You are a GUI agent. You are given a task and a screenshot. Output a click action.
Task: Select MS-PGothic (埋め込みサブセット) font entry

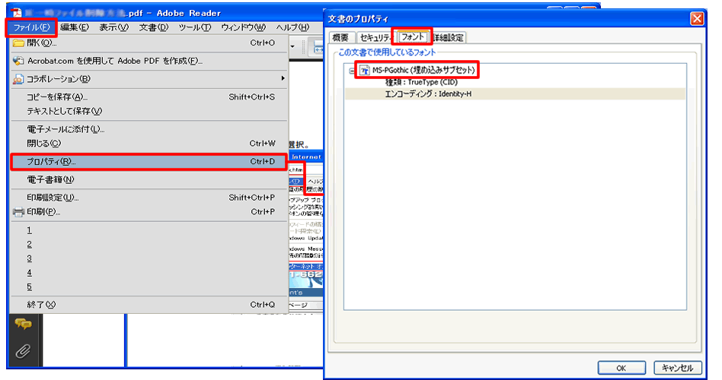[x=423, y=71]
